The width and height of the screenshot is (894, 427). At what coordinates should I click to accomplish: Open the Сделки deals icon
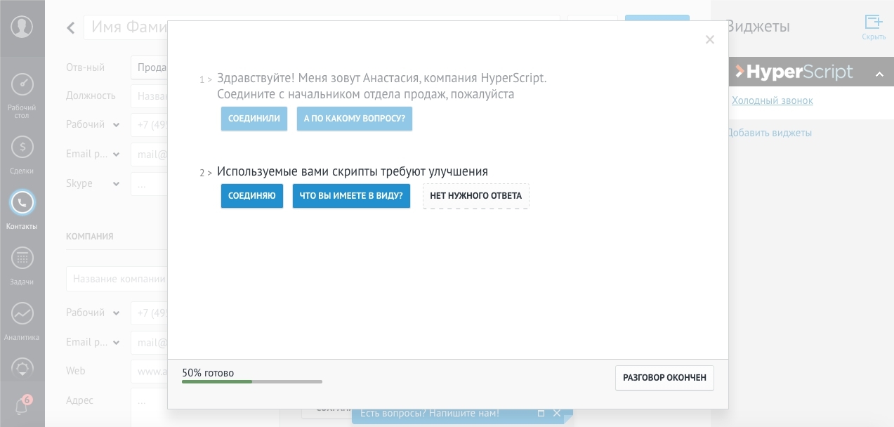(22, 147)
